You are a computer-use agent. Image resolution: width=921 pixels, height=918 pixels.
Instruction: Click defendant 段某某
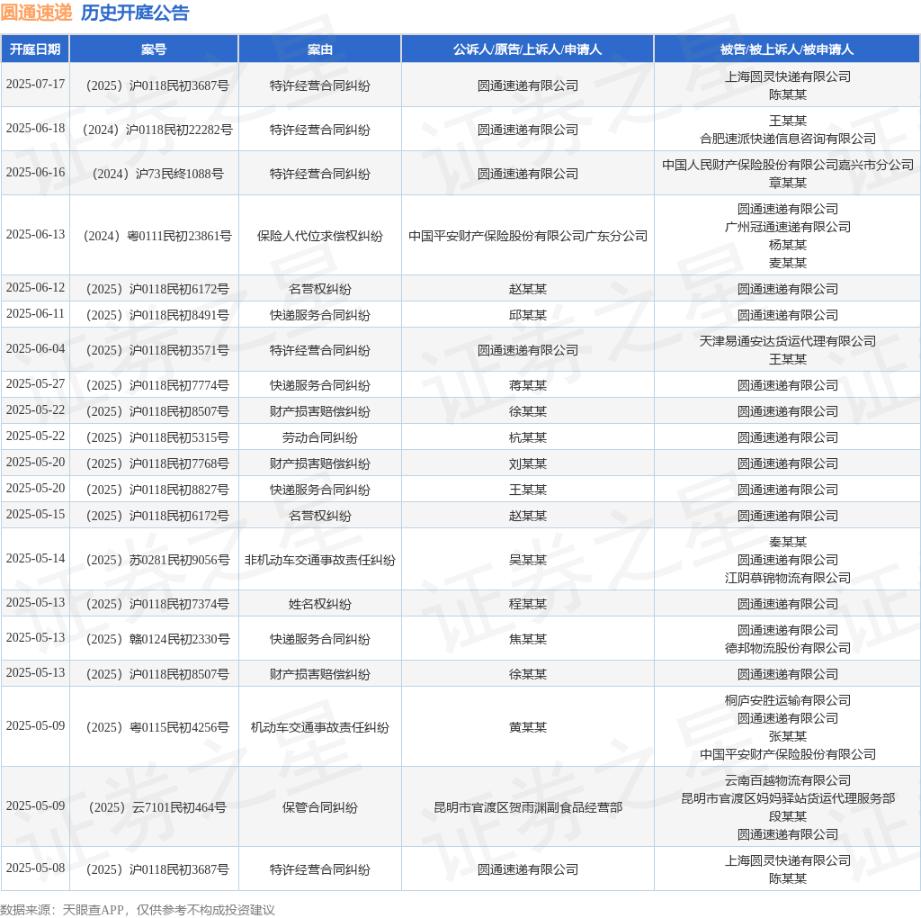point(787,816)
